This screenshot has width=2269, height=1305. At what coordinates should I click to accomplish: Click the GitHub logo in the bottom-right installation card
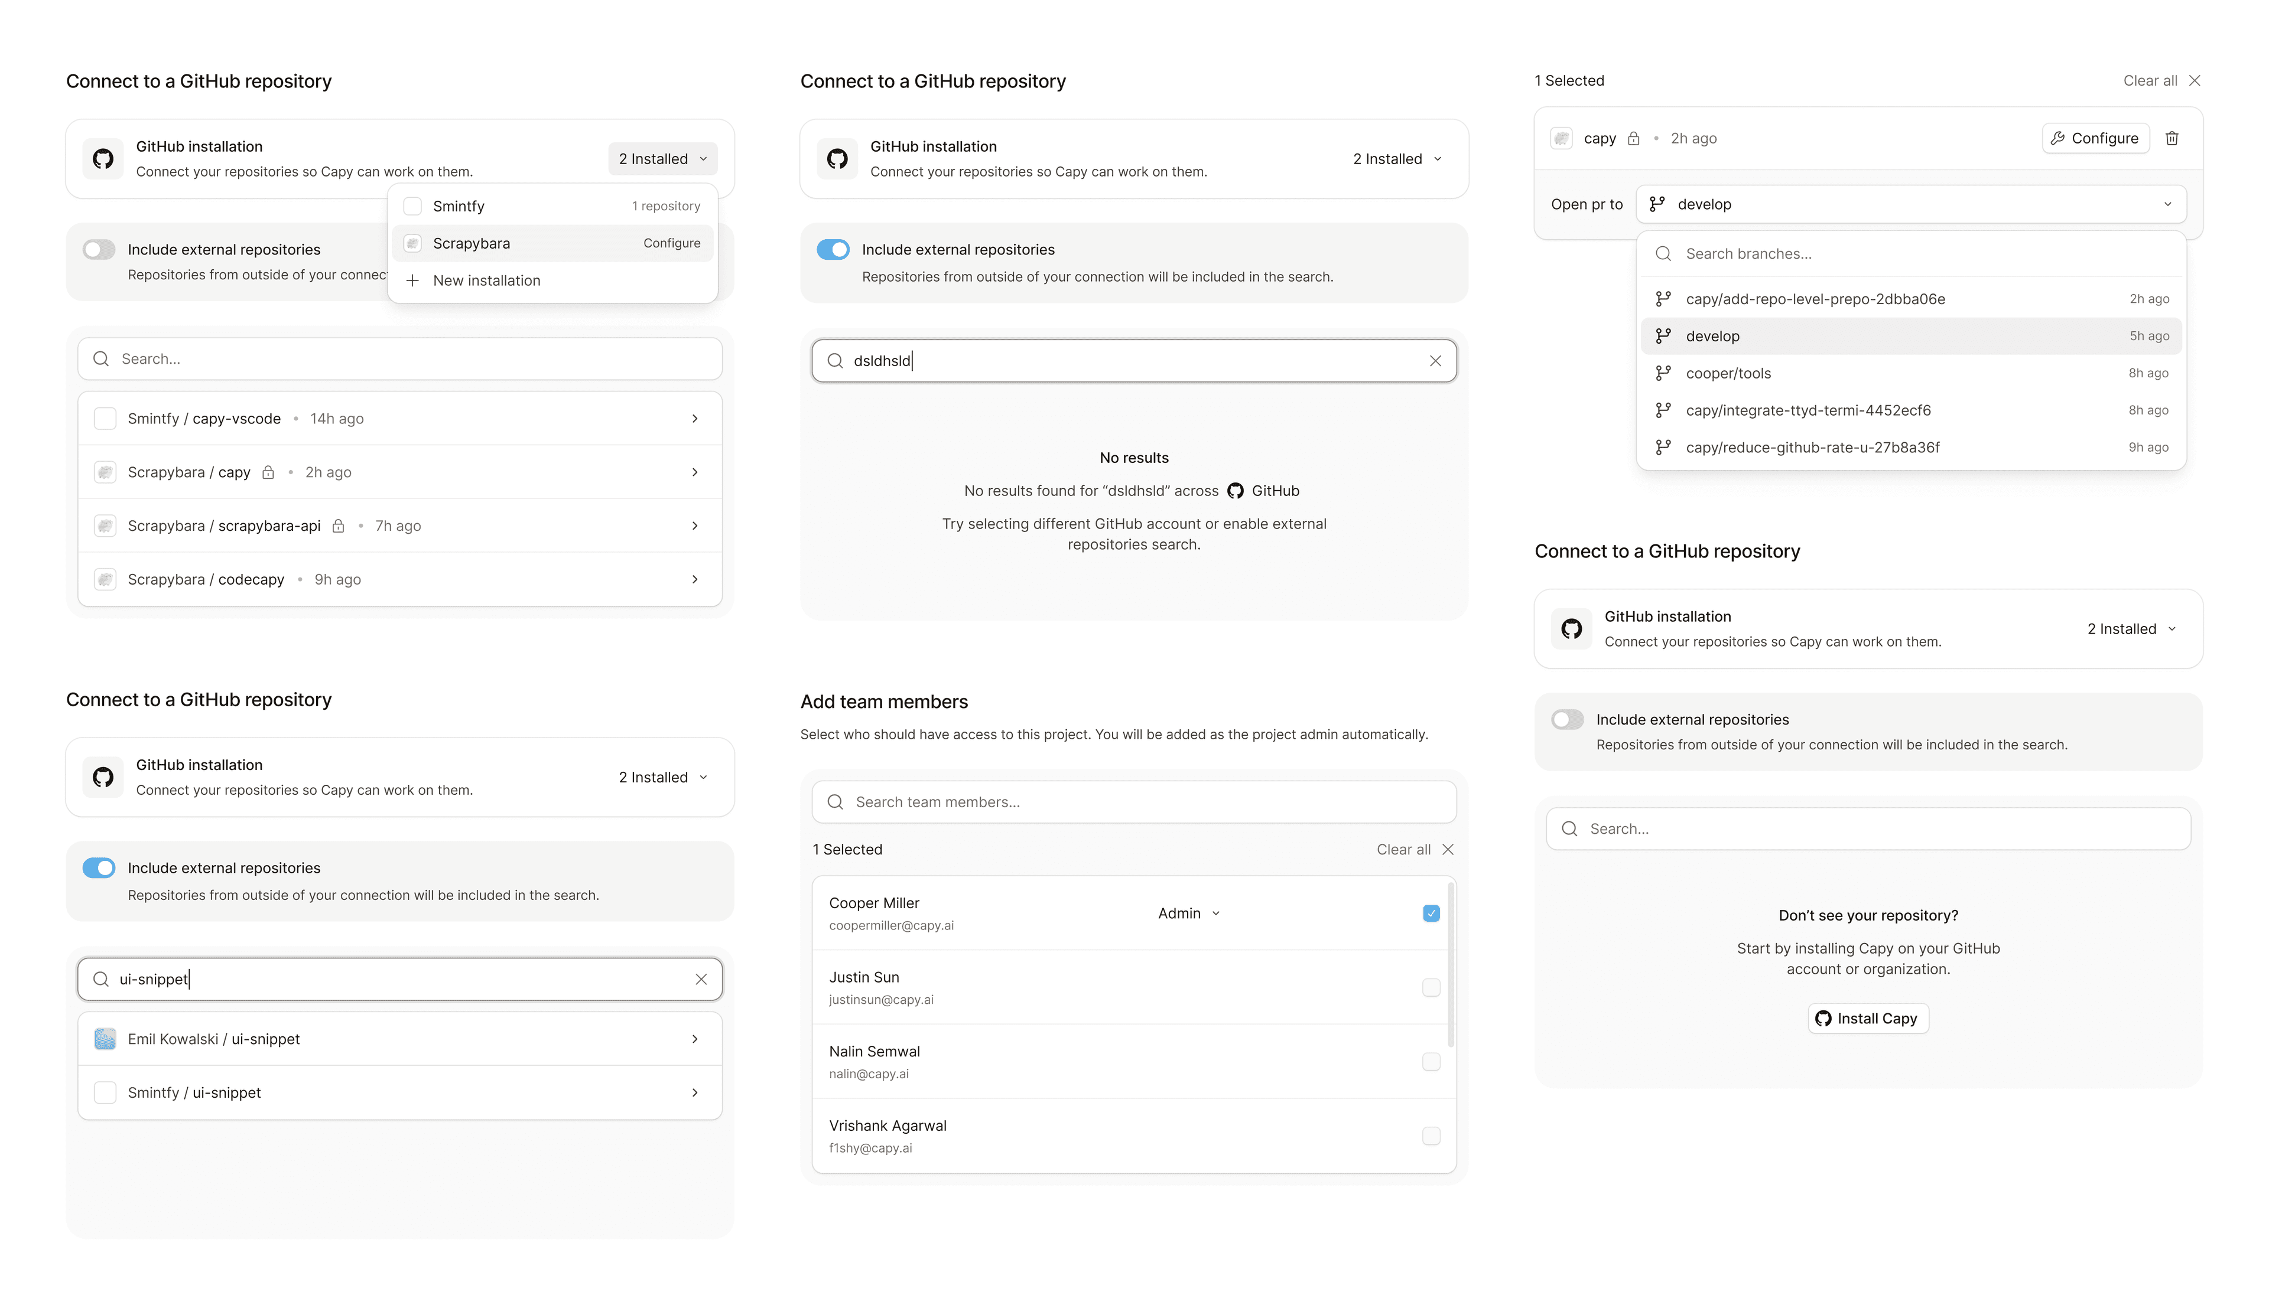1571,628
